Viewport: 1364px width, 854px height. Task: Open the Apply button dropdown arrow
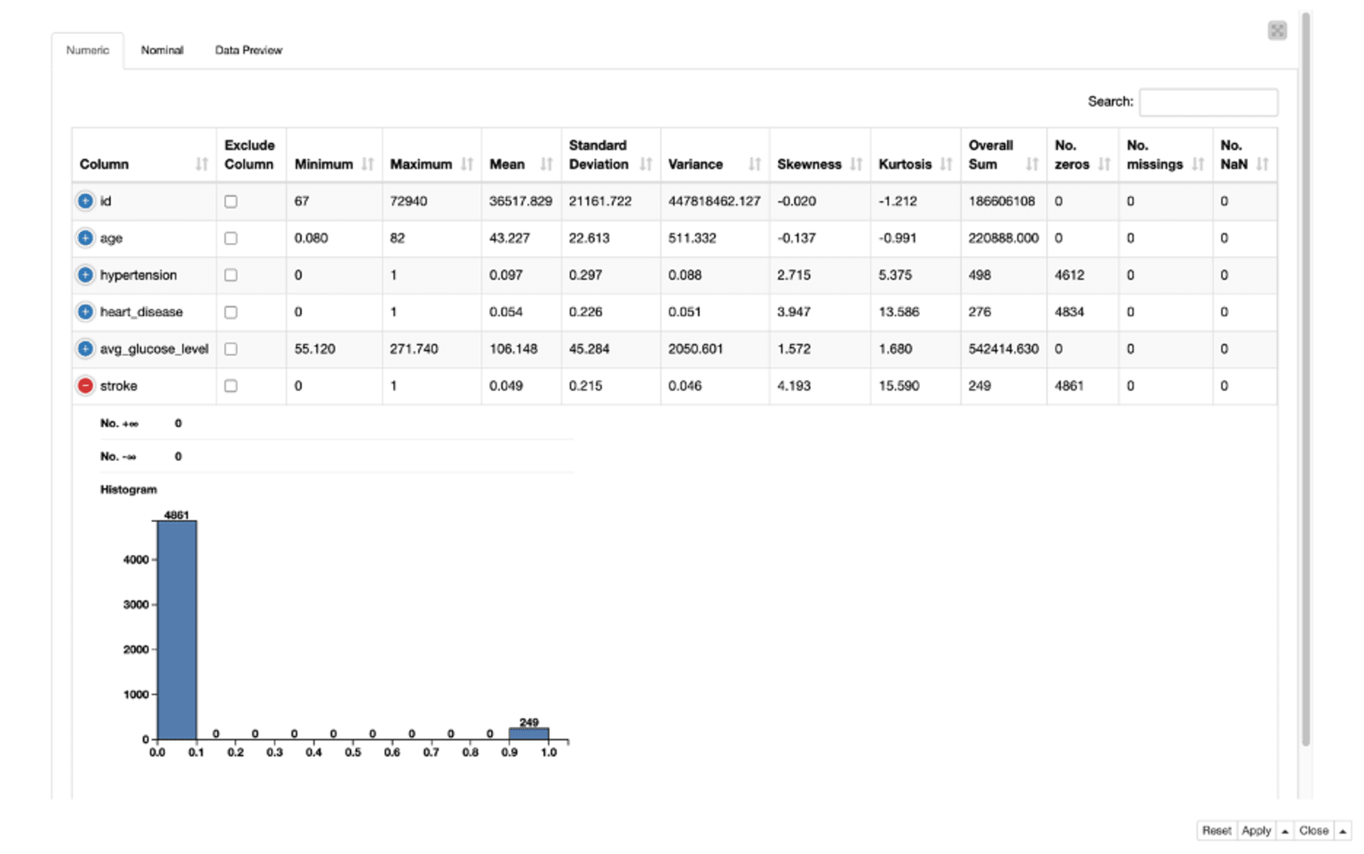1285,831
